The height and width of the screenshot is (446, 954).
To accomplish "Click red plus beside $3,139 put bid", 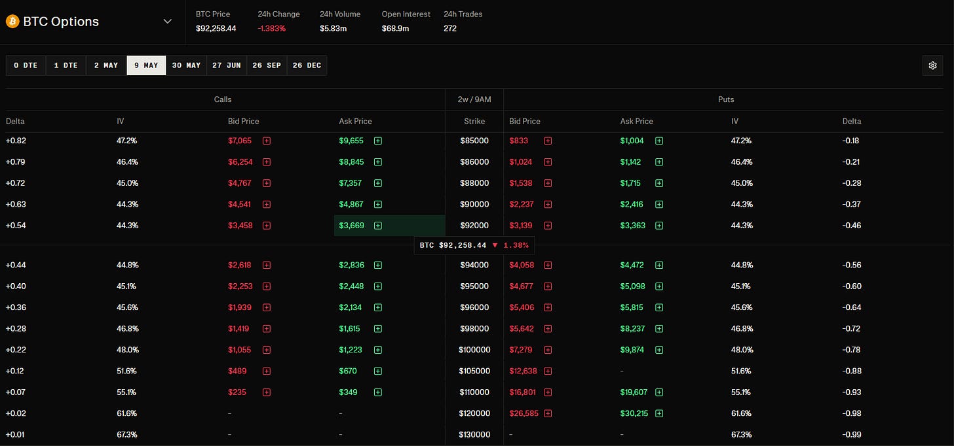I will (x=548, y=226).
